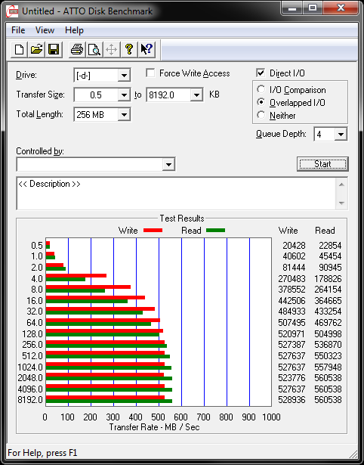Open the File menu
The width and height of the screenshot is (364, 465).
click(x=18, y=30)
